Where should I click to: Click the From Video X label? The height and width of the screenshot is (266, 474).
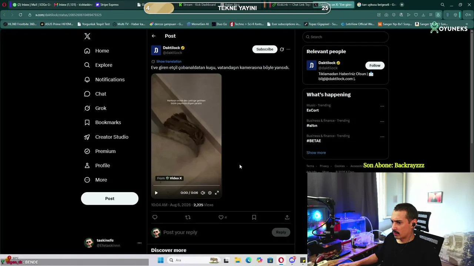click(170, 178)
